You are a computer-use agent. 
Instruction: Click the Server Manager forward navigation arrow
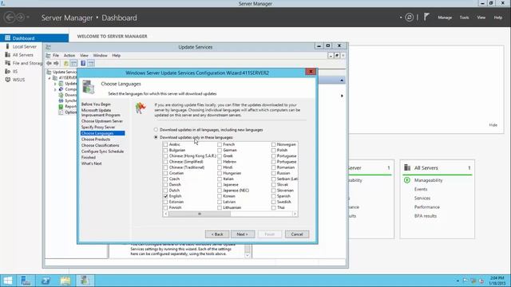coord(20,18)
